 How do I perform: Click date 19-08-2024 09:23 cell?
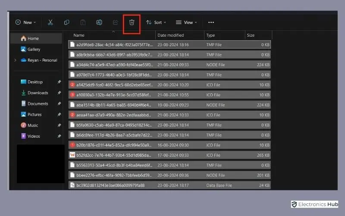click(x=173, y=105)
